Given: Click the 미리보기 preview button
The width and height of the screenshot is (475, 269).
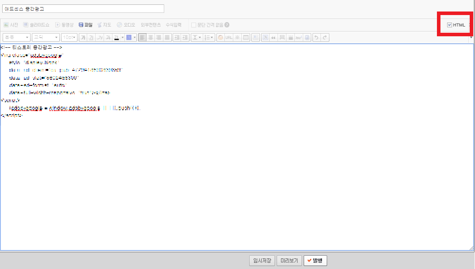Looking at the screenshot, I should 290,261.
